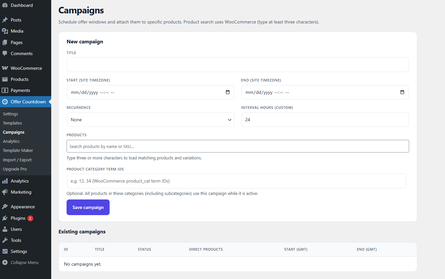This screenshot has height=279, width=445.
Task: Open calendar picker for End date field
Action: [x=402, y=92]
